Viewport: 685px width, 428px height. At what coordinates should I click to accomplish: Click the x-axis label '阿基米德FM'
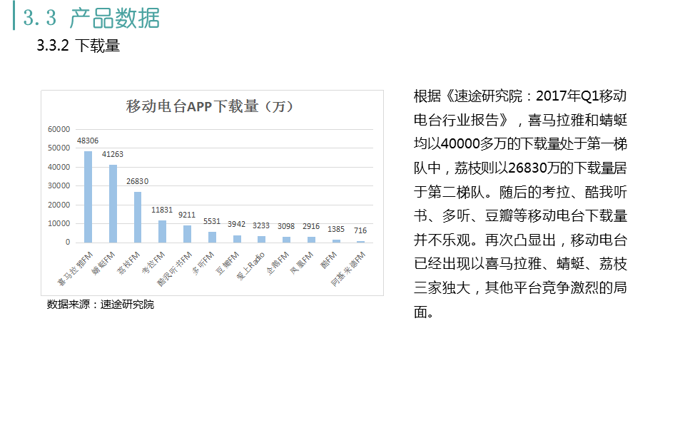(347, 269)
